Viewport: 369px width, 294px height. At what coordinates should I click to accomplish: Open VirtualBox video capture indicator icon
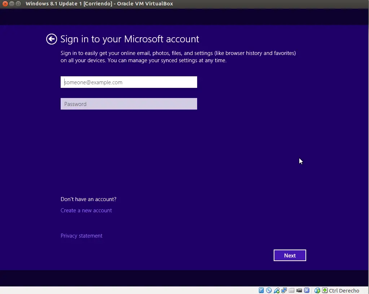click(x=299, y=290)
